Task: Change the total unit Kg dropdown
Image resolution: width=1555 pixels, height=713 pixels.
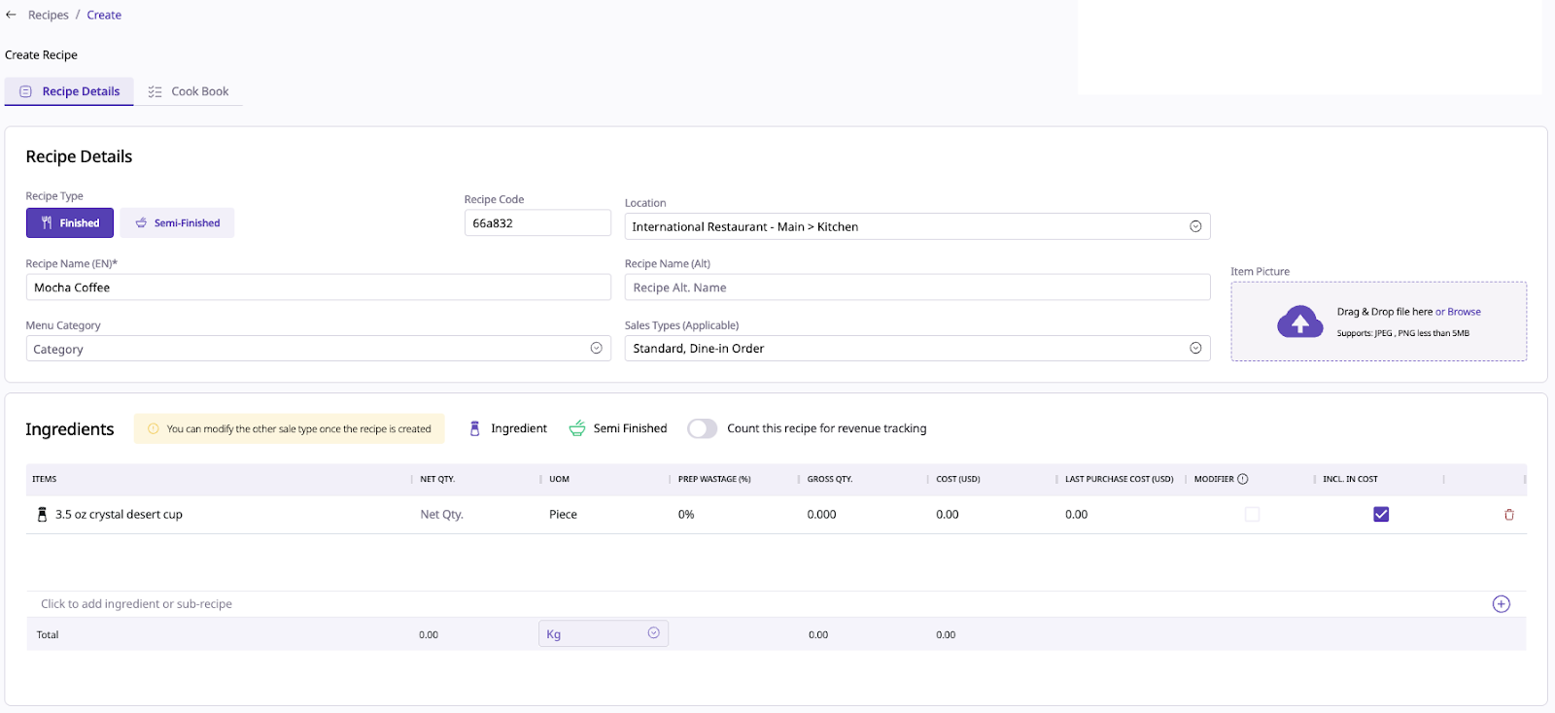Action: click(603, 633)
